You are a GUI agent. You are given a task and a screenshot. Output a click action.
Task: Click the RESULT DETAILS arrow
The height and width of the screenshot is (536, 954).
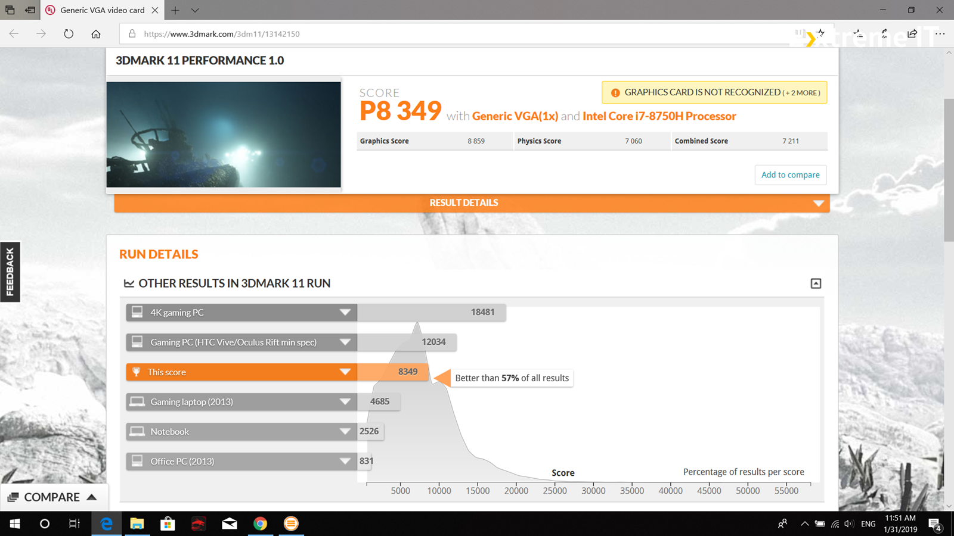coord(819,204)
